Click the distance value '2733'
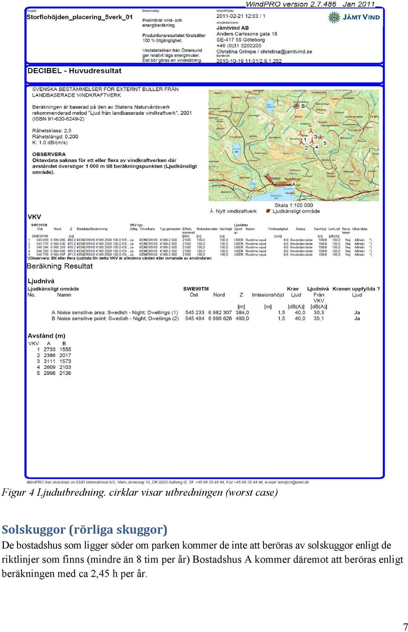The height and width of the screenshot is (632, 408). pos(49,350)
